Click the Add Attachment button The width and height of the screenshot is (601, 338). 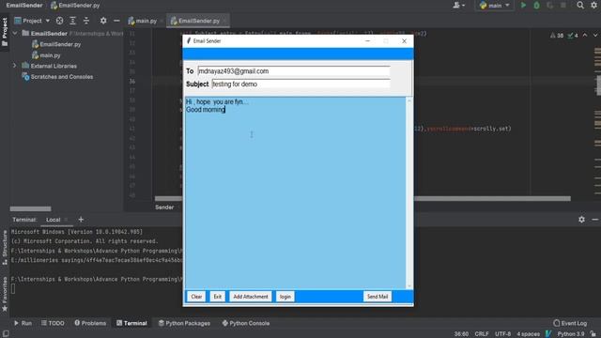click(x=251, y=297)
